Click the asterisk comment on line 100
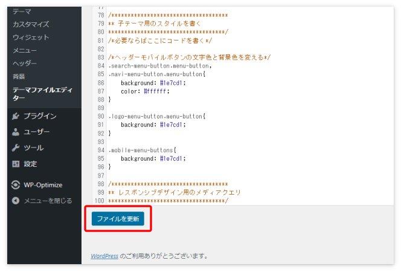 tap(168, 201)
